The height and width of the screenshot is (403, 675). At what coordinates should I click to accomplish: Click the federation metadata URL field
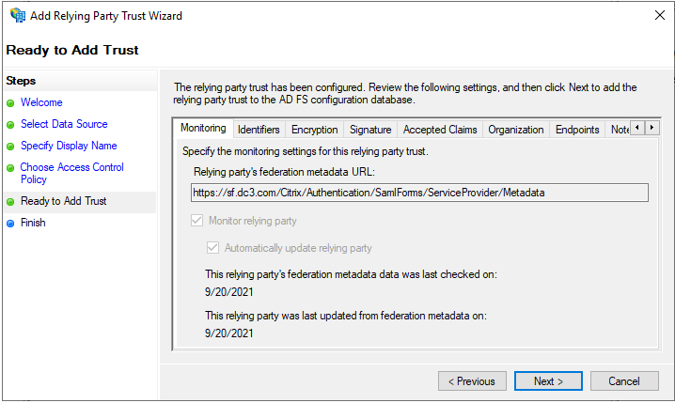pos(419,193)
